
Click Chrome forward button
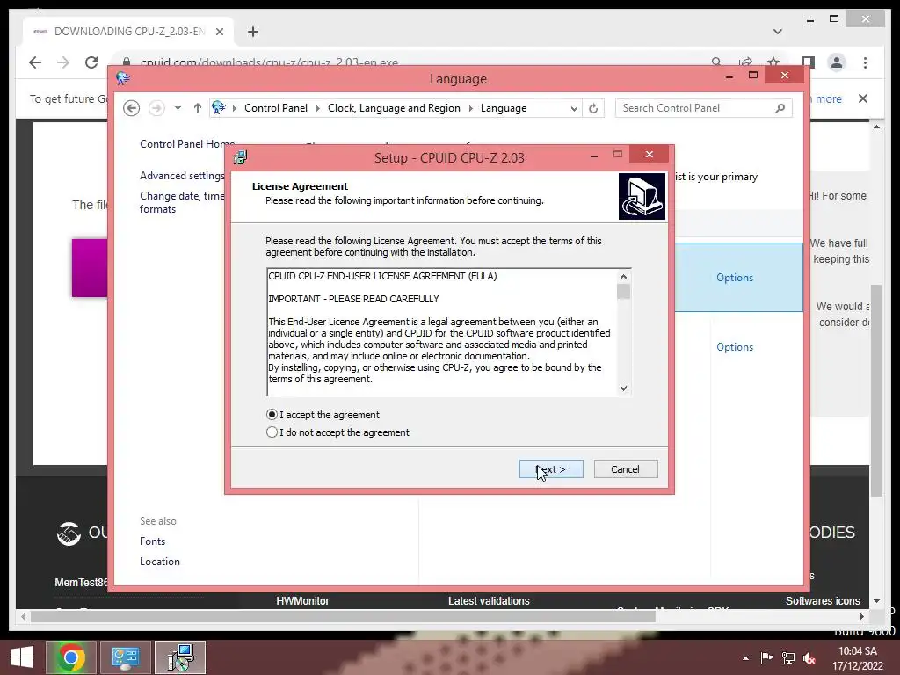coord(63,62)
